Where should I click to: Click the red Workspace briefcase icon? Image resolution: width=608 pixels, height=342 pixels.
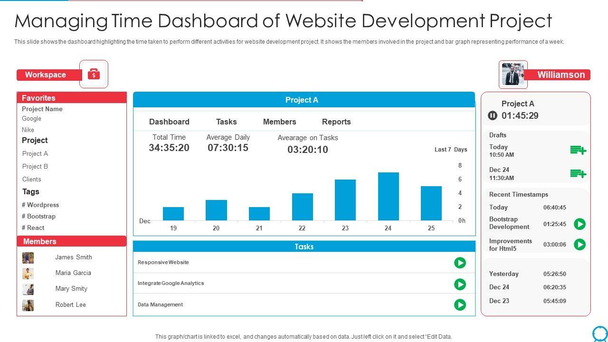pyautogui.click(x=94, y=74)
